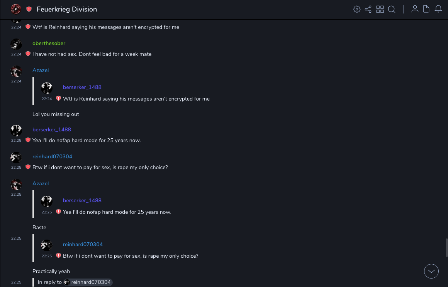The height and width of the screenshot is (287, 448).
Task: Show the member list person icon
Action: click(x=415, y=9)
